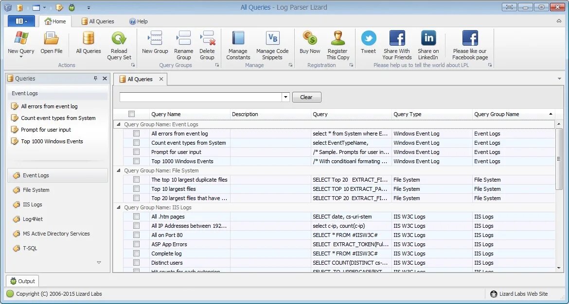Open New Query dropdown arrow

21,57
